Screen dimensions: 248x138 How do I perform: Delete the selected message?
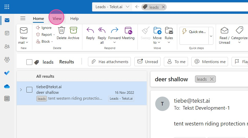pyautogui.click(x=62, y=33)
